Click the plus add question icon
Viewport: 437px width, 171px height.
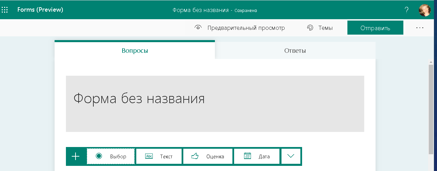pos(76,157)
